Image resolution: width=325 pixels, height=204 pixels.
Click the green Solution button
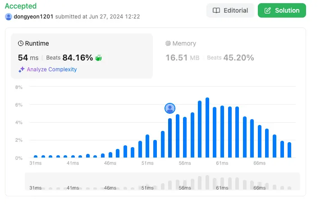(282, 10)
